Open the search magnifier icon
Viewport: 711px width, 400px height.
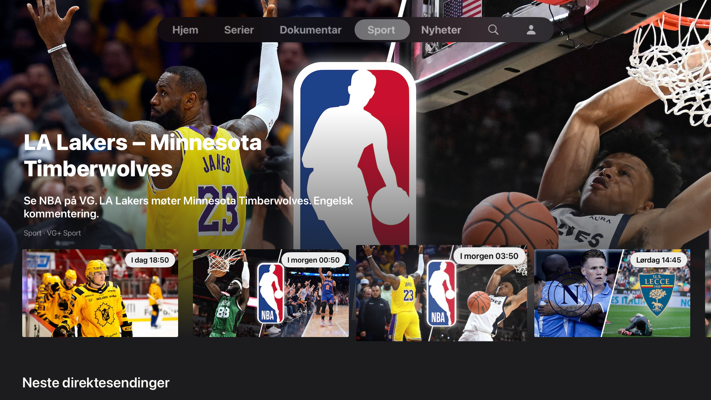point(493,30)
